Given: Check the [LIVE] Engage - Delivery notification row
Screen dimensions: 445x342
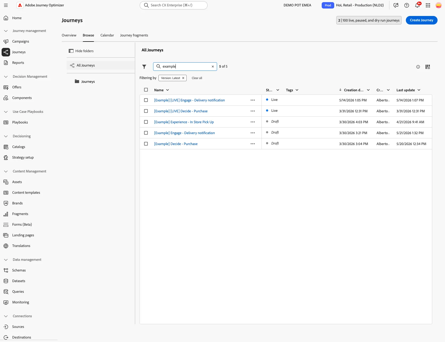Looking at the screenshot, I should click(x=146, y=100).
